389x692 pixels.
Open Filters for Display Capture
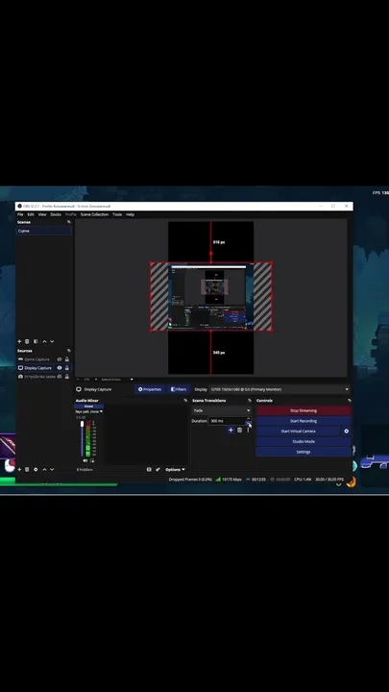pyautogui.click(x=179, y=389)
